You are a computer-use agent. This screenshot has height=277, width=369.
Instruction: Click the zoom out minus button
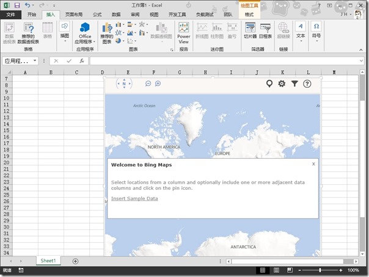click(x=299, y=270)
